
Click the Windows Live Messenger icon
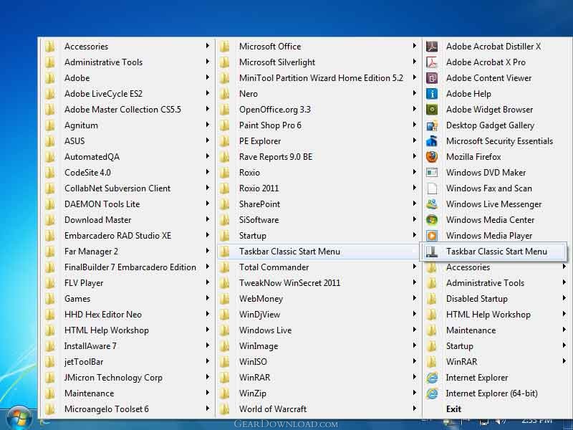coord(432,204)
